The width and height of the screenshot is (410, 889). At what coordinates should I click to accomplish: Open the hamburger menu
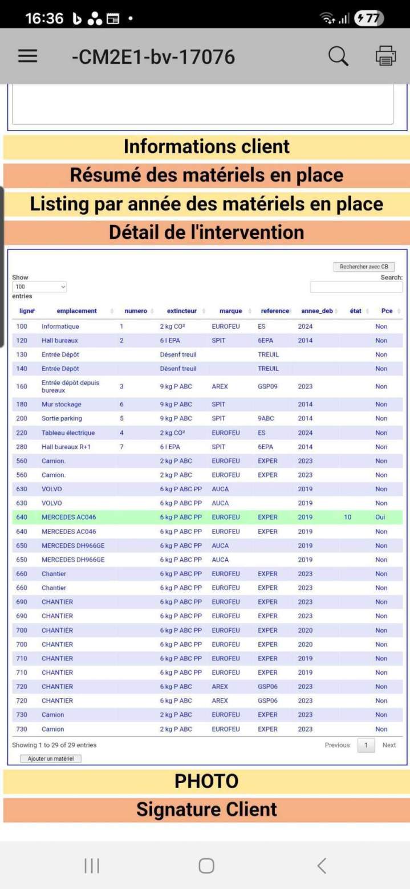[27, 56]
